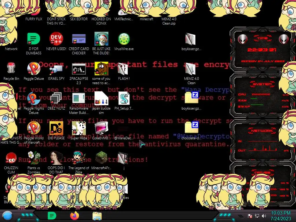
Task: Click the CPU usage bar in System gadget
Action: [261, 94]
